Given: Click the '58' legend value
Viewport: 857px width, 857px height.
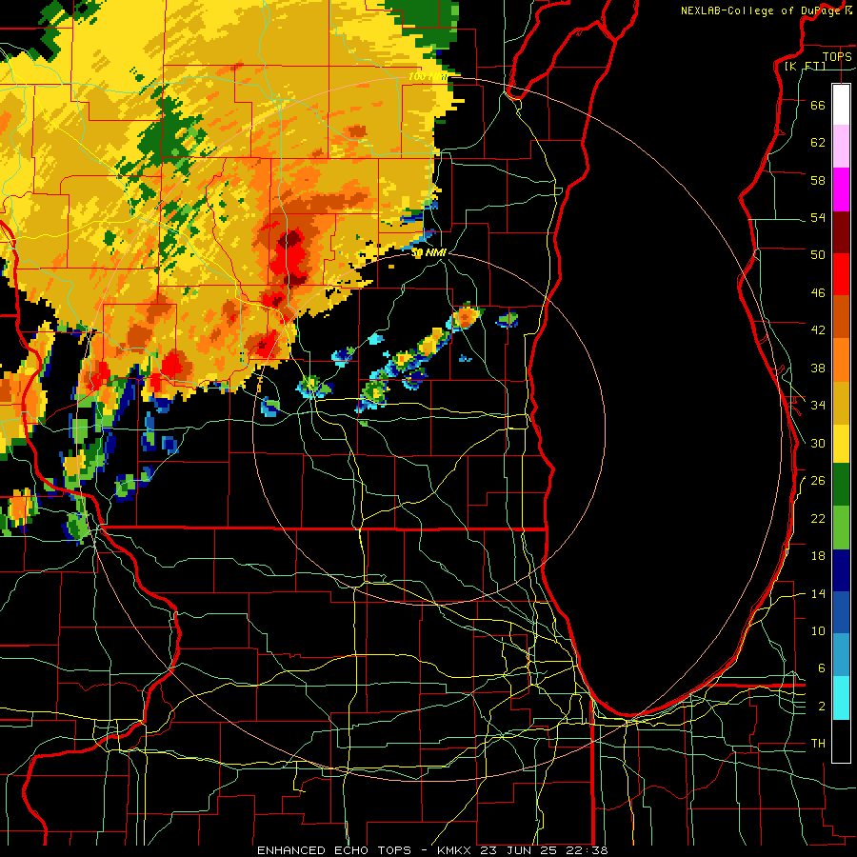Looking at the screenshot, I should pos(818,180).
